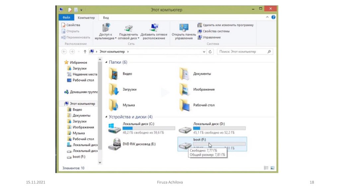Open the Файл menu tab
Image resolution: width=340 pixels, height=191 pixels.
[66, 18]
